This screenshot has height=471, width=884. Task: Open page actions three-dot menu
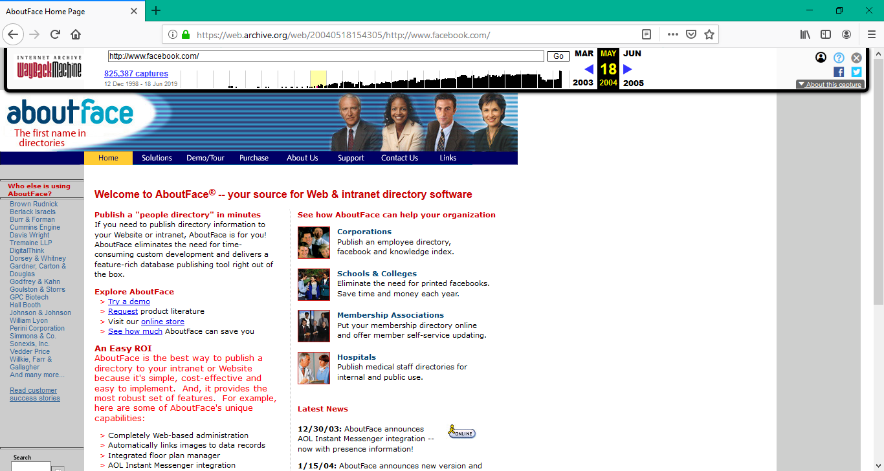(672, 34)
